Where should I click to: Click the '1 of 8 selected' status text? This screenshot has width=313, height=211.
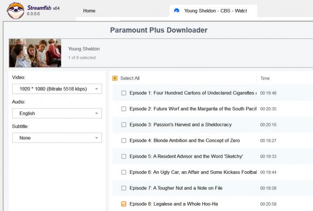(82, 58)
